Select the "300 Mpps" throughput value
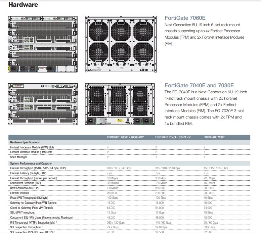Viewport: 261px width, 233px height. [161, 178]
